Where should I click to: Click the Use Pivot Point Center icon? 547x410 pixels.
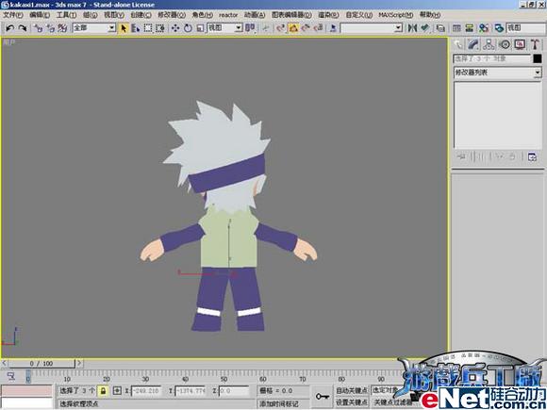pyautogui.click(x=250, y=28)
